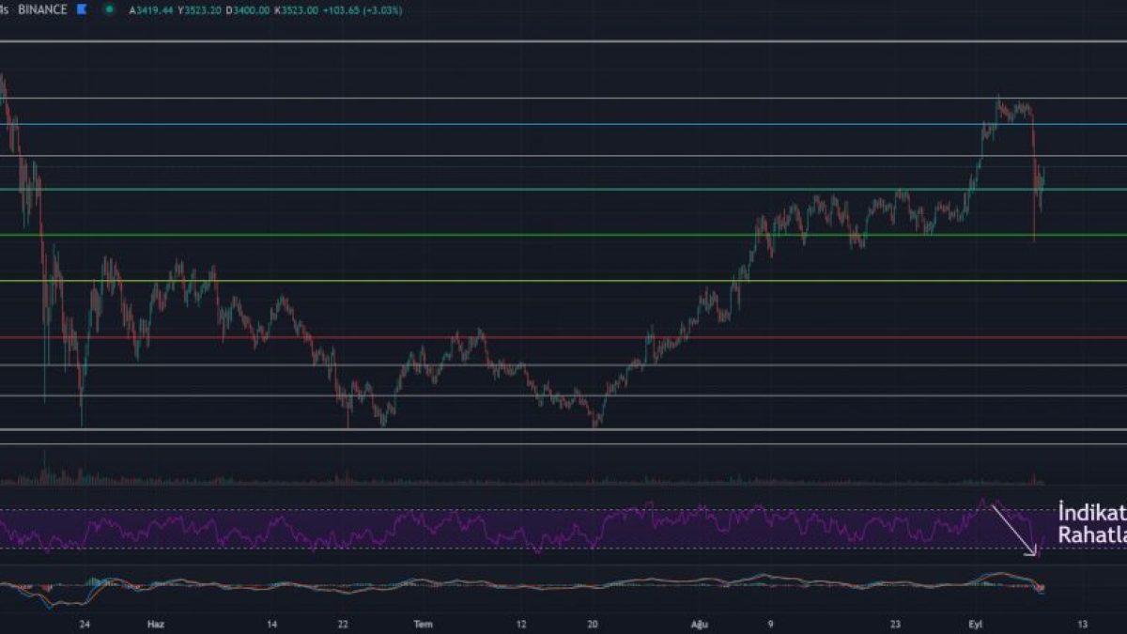Select the thick white bottom support line
1127x634 pixels.
pyautogui.click(x=563, y=429)
